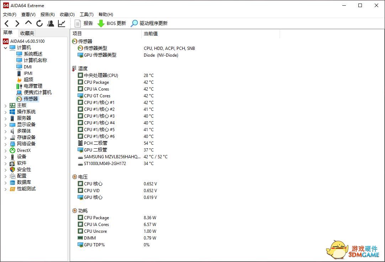Go forward with the right arrow toolbar icon
The image size is (385, 262).
(17, 24)
